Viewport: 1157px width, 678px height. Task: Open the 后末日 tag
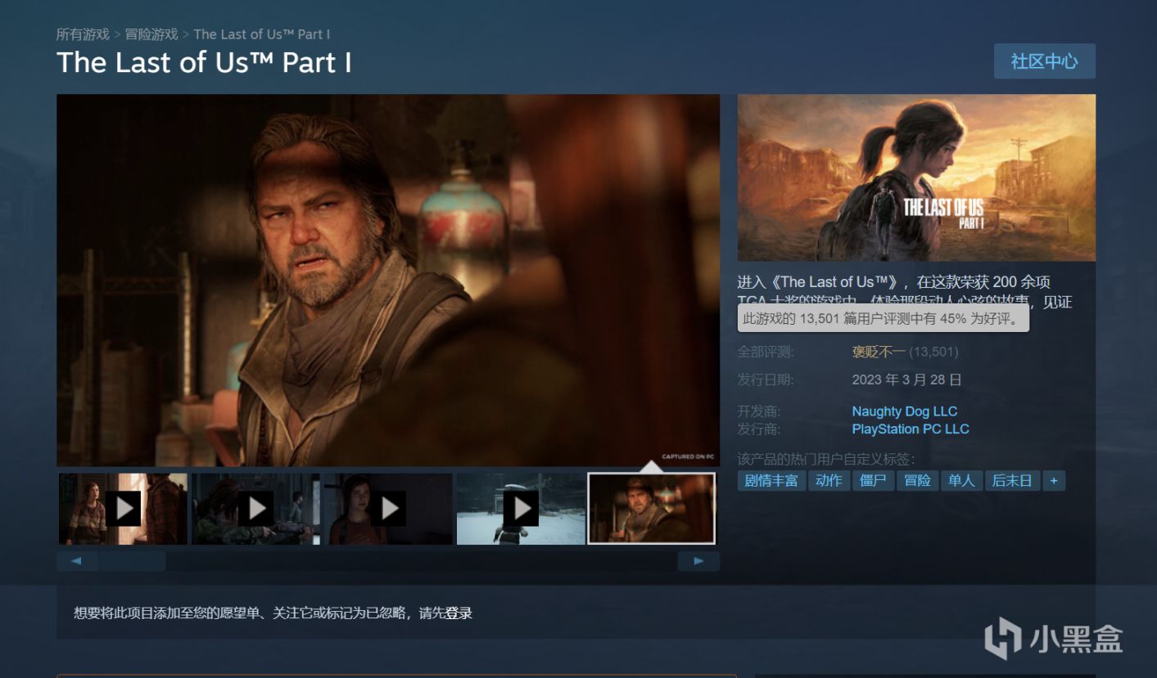click(x=1012, y=481)
